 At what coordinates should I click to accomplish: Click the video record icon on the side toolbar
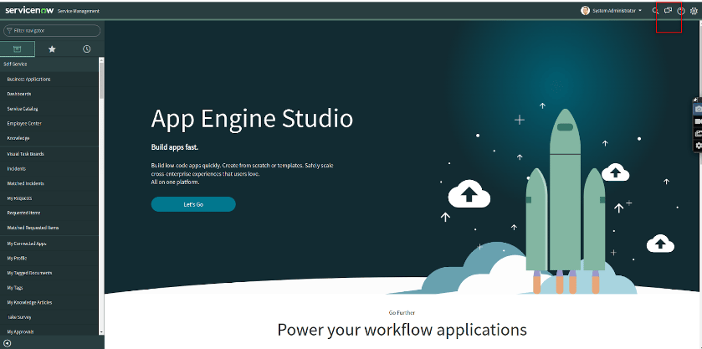(x=698, y=121)
